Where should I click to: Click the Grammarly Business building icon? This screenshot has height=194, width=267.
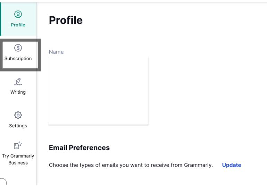coord(18,145)
